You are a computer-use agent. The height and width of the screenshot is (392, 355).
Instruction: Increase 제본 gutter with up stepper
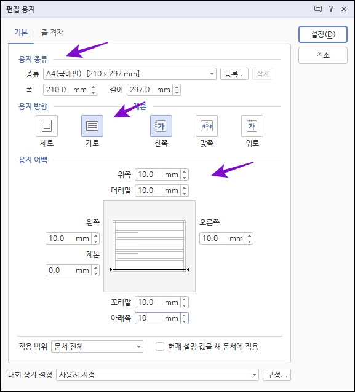[x=95, y=268]
